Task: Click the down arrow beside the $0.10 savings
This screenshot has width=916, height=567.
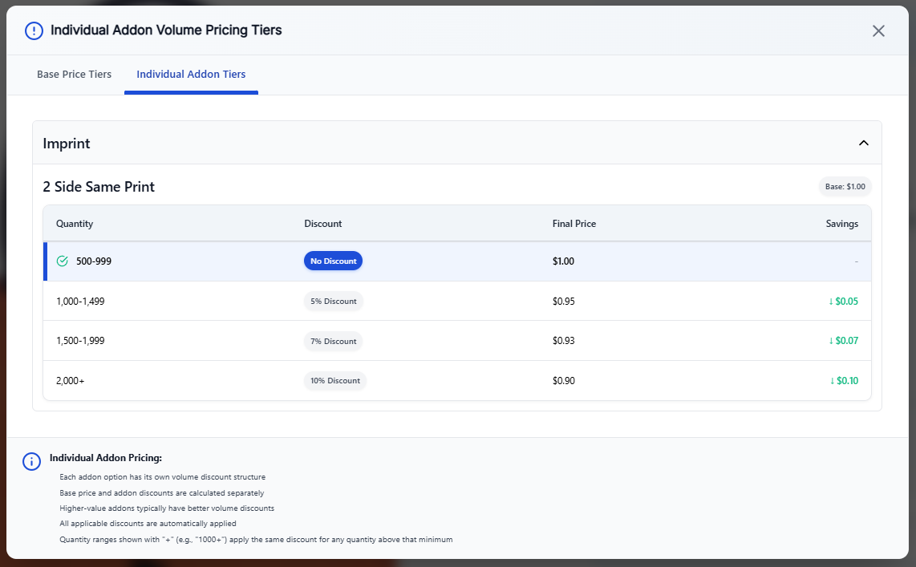Action: (x=834, y=380)
